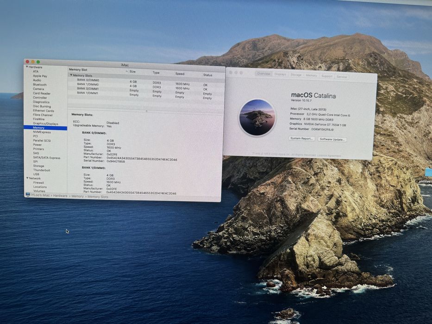
Task: Open the Displays tab in About This Mac
Action: point(280,74)
